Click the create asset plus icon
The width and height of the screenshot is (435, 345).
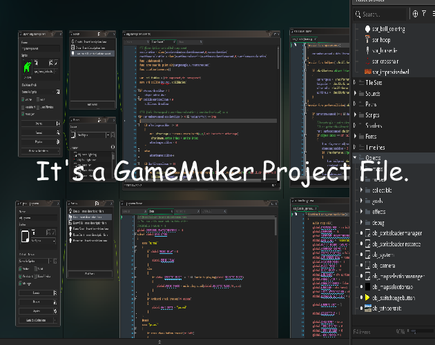coord(415,14)
